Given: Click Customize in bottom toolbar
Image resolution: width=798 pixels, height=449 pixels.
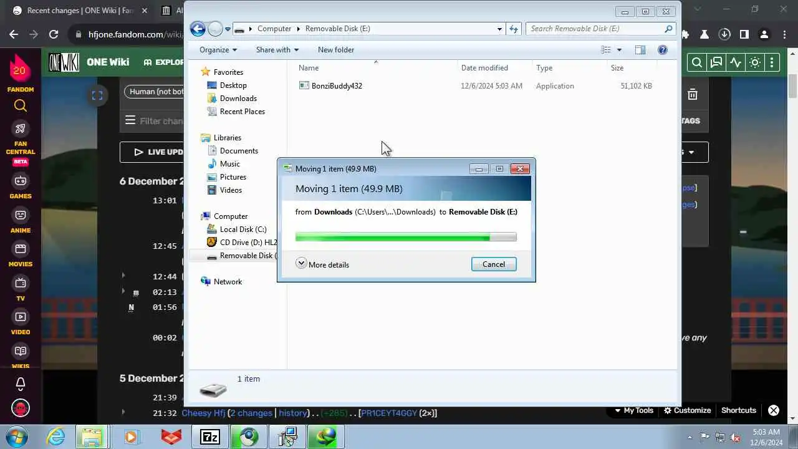Looking at the screenshot, I should pyautogui.click(x=687, y=410).
